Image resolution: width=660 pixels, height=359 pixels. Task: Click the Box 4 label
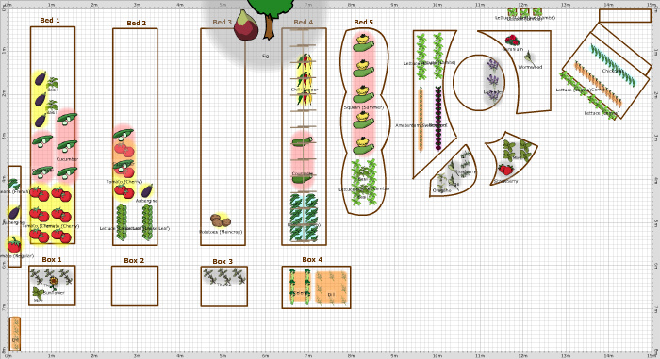(x=312, y=260)
